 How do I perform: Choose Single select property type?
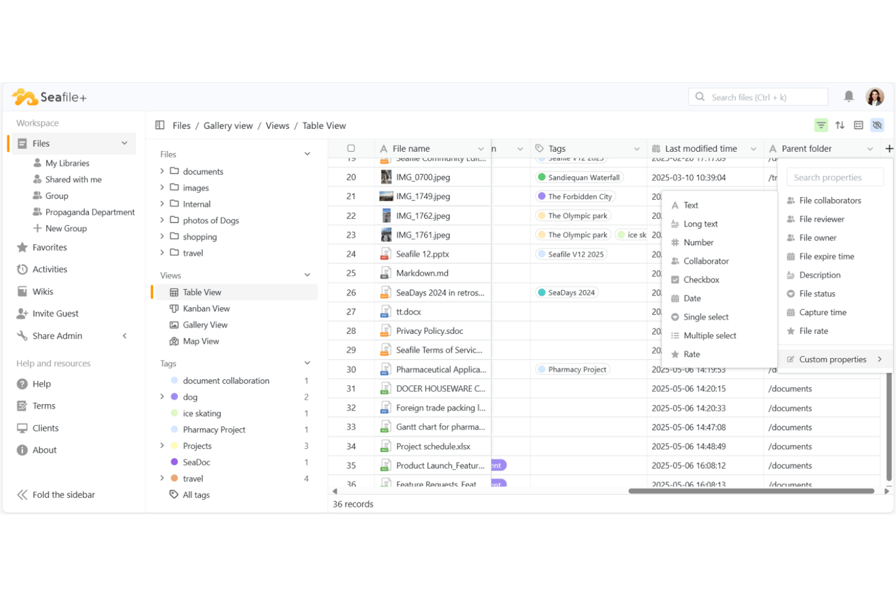coord(719,317)
